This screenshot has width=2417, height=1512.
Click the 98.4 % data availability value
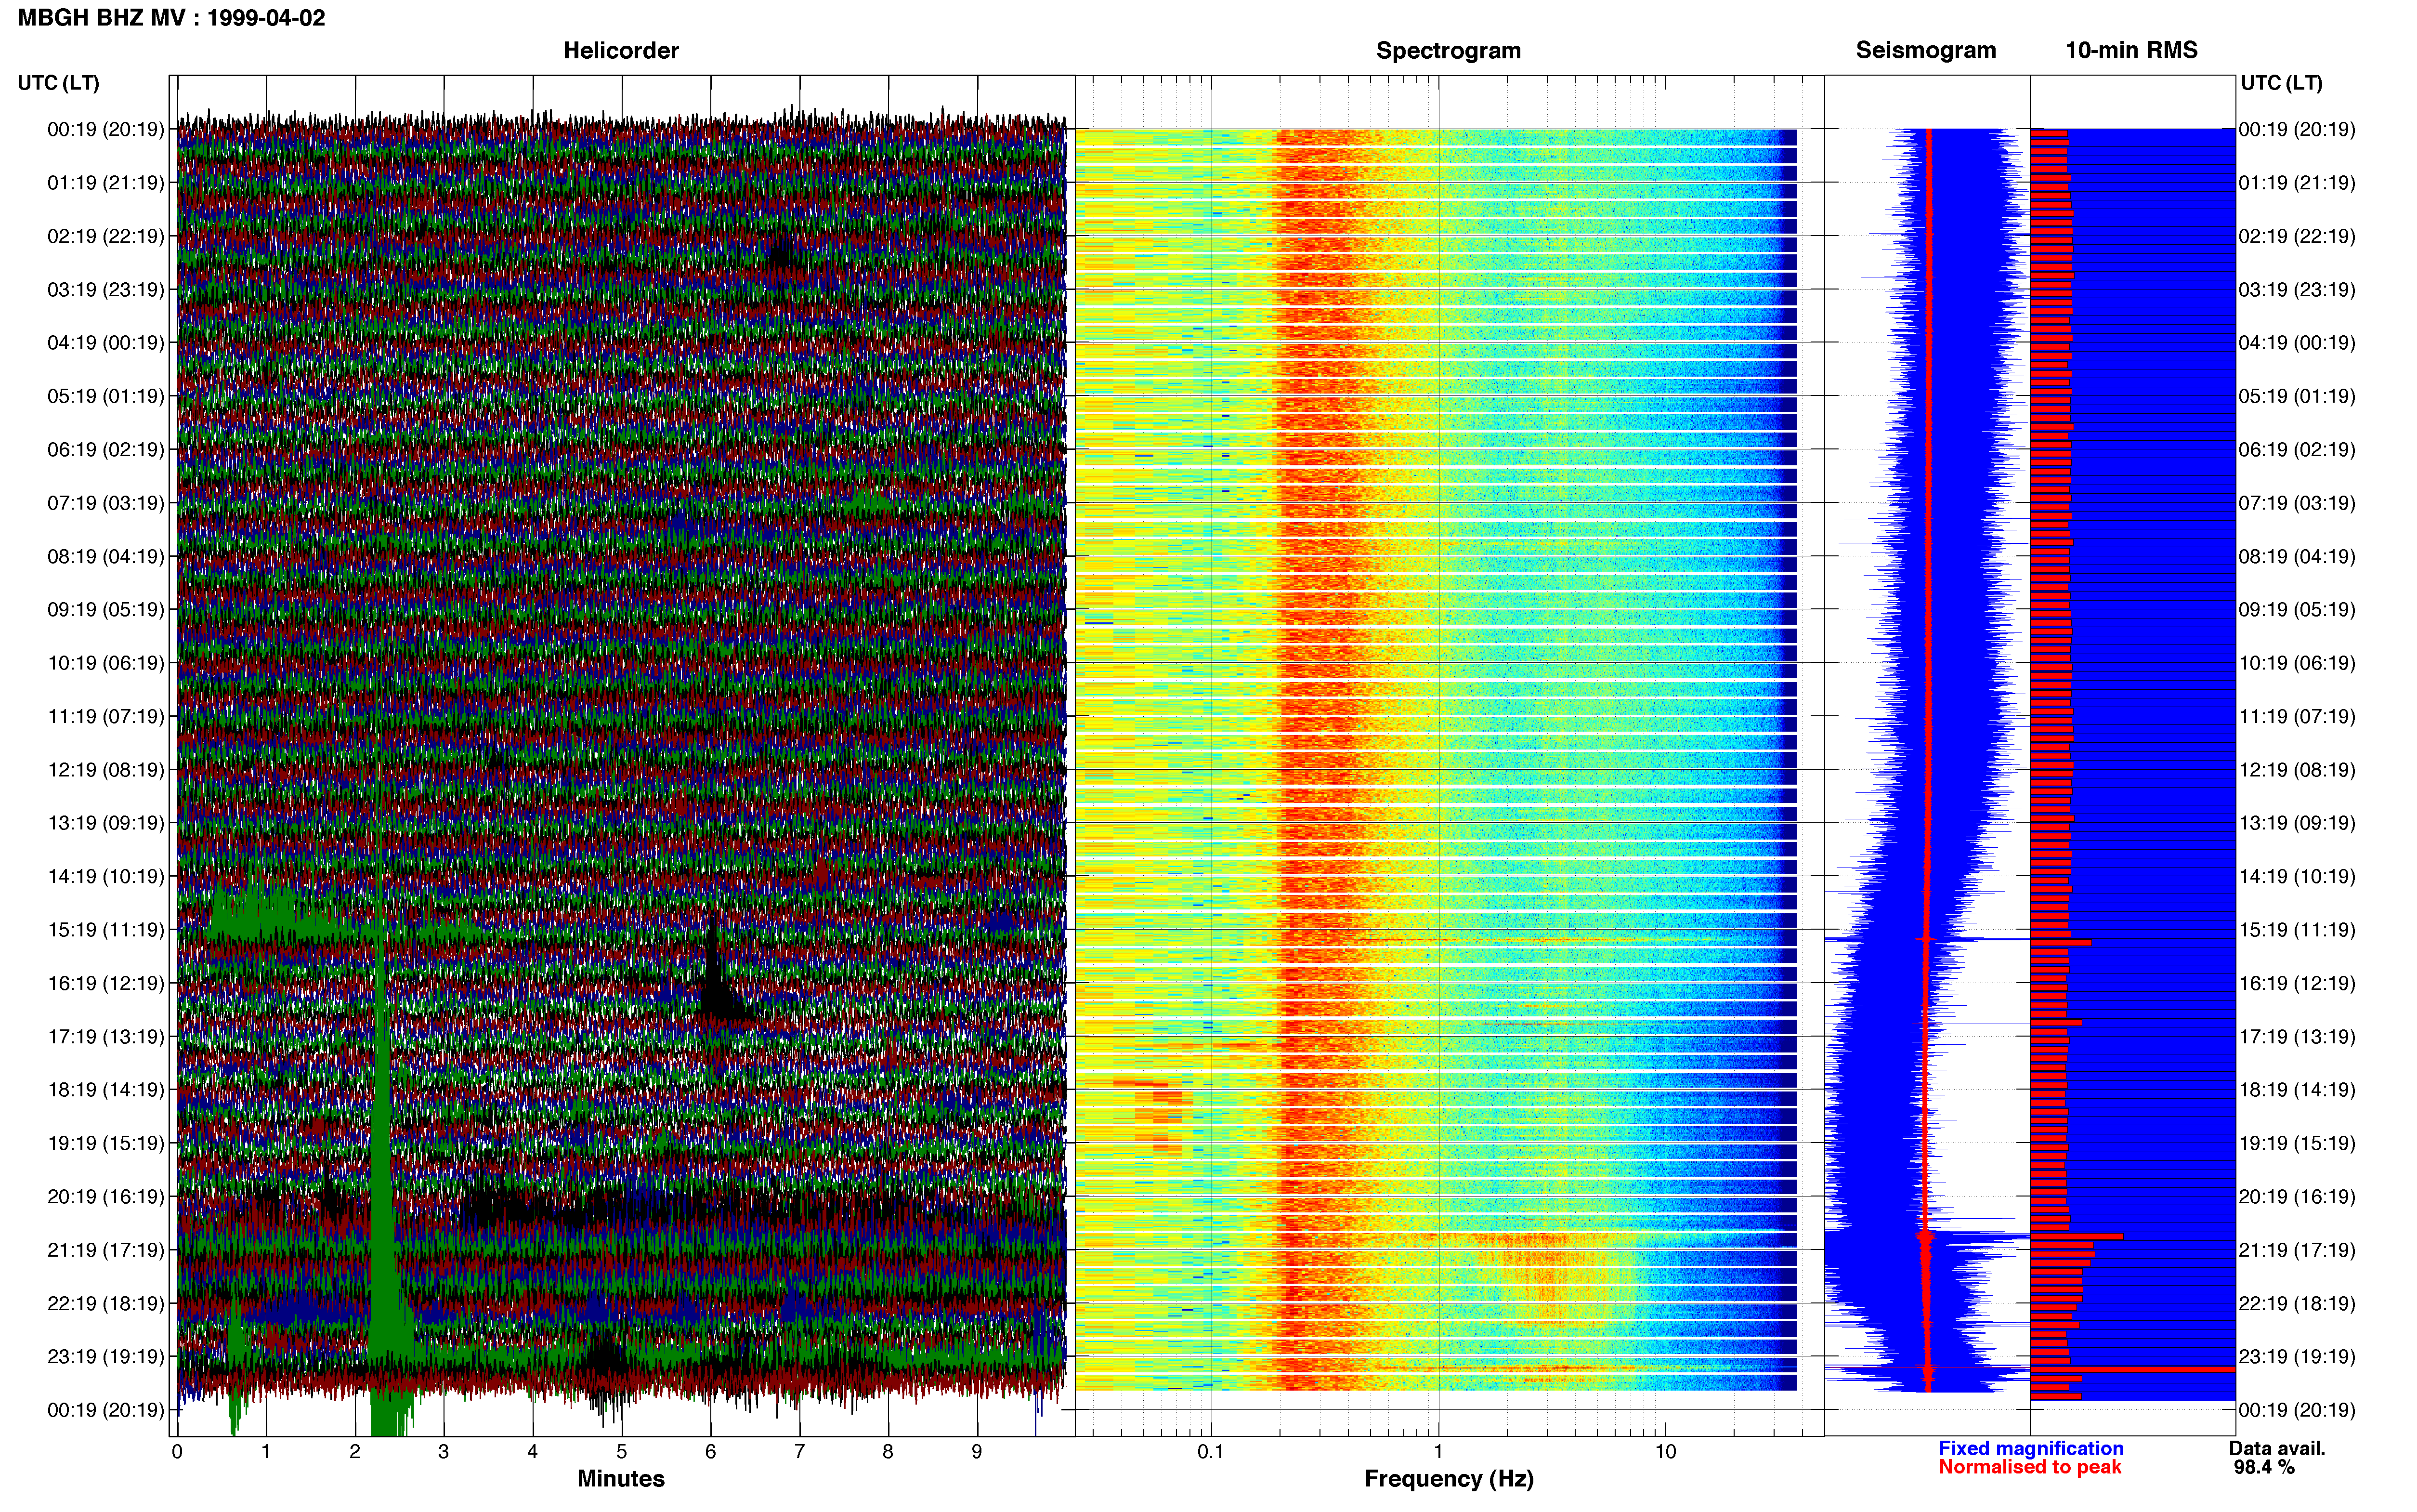[2264, 1467]
